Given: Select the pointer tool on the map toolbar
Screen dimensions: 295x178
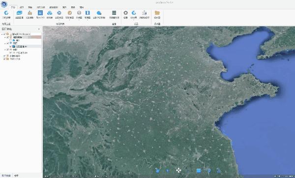Looking at the screenshot, I should point(168,171).
